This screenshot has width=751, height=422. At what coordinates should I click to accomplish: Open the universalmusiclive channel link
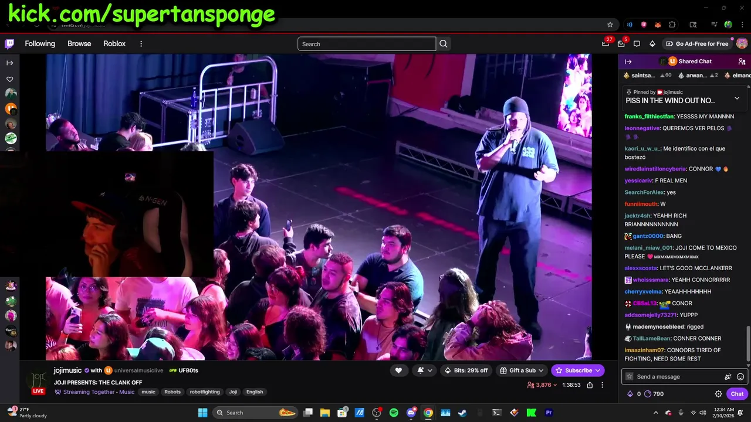tap(139, 370)
